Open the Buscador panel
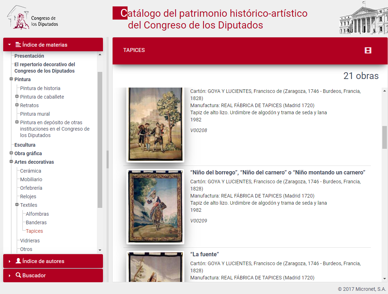This screenshot has height=294, width=388. (53, 275)
